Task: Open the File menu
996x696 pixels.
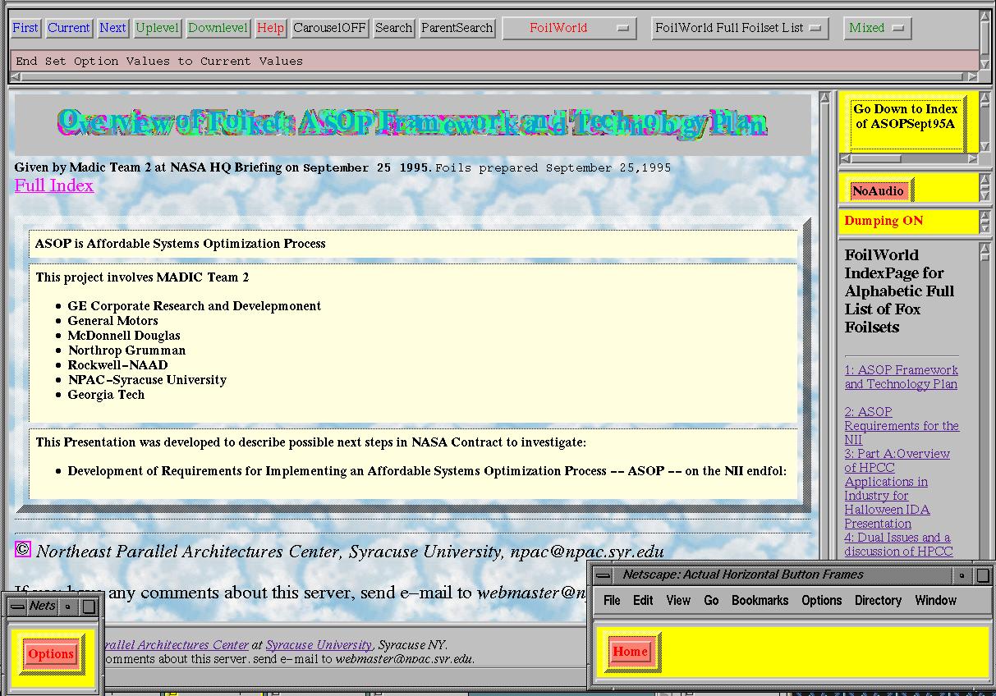Action: (612, 601)
